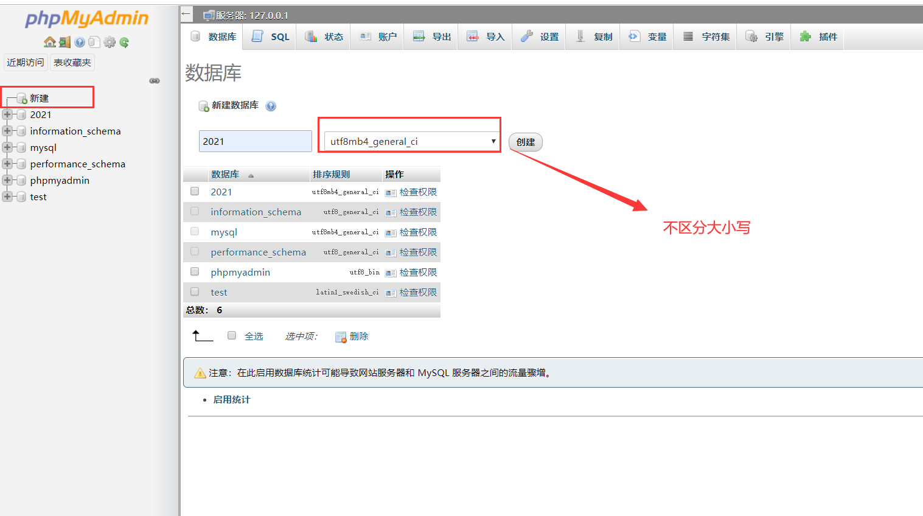Tick the checkbox for database test

pyautogui.click(x=195, y=291)
